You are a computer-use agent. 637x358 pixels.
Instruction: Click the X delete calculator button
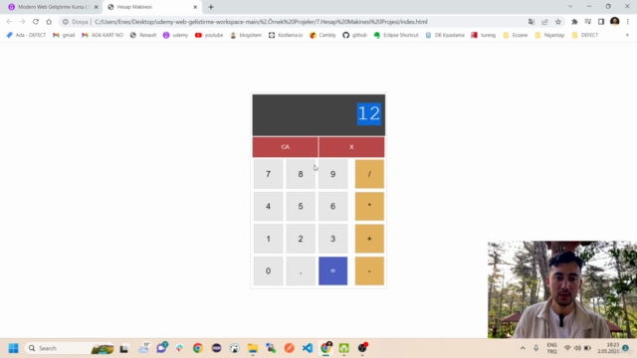(x=351, y=147)
